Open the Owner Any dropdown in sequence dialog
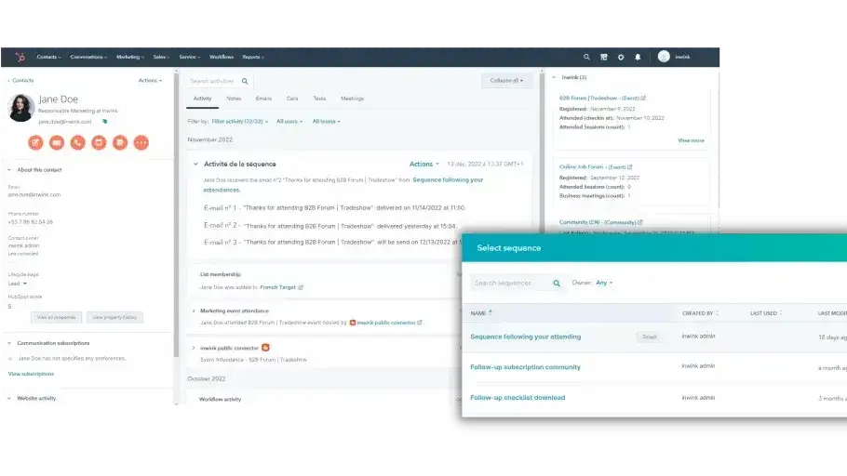 (x=604, y=283)
